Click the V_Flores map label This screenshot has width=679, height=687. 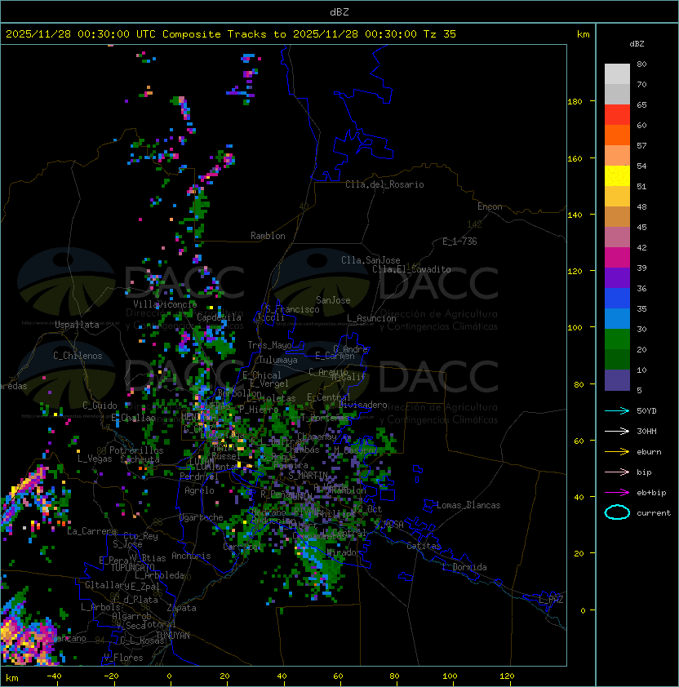coord(123,658)
